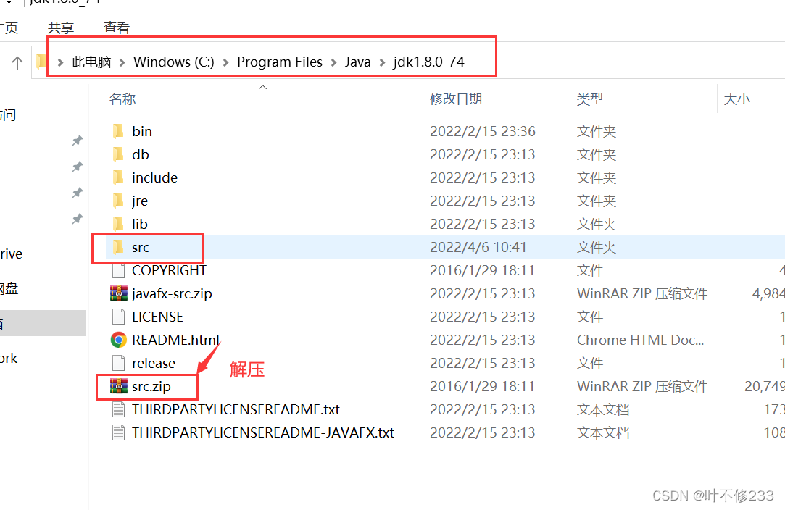Screen dimensions: 785x510
Task: Click the pin icon beside the lib row
Action: coord(77,219)
